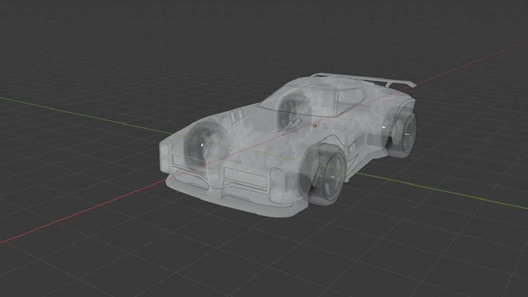The image size is (528, 297).
Task: Click the orange object origin dot
Action: (x=314, y=126)
